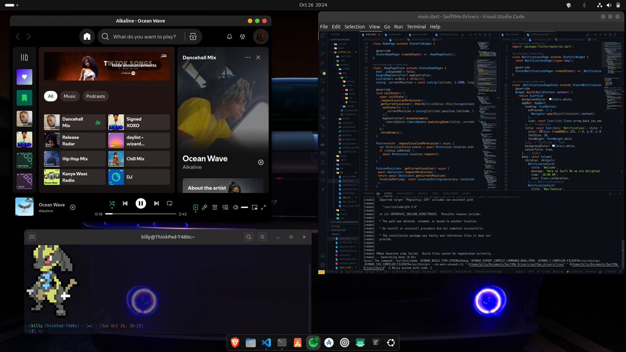Open Spotify notifications bell
626x352 pixels.
point(230,37)
